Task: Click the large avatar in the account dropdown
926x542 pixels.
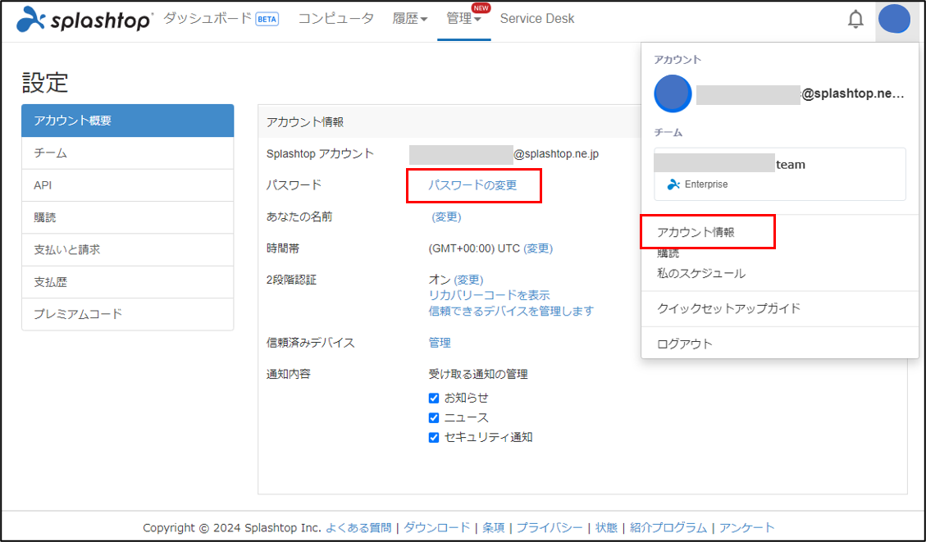Action: point(673,93)
